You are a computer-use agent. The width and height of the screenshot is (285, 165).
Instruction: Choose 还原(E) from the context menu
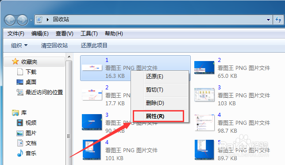[x=154, y=77]
